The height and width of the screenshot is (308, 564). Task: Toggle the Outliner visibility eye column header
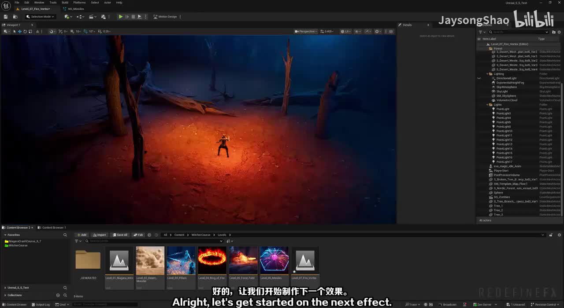click(479, 39)
